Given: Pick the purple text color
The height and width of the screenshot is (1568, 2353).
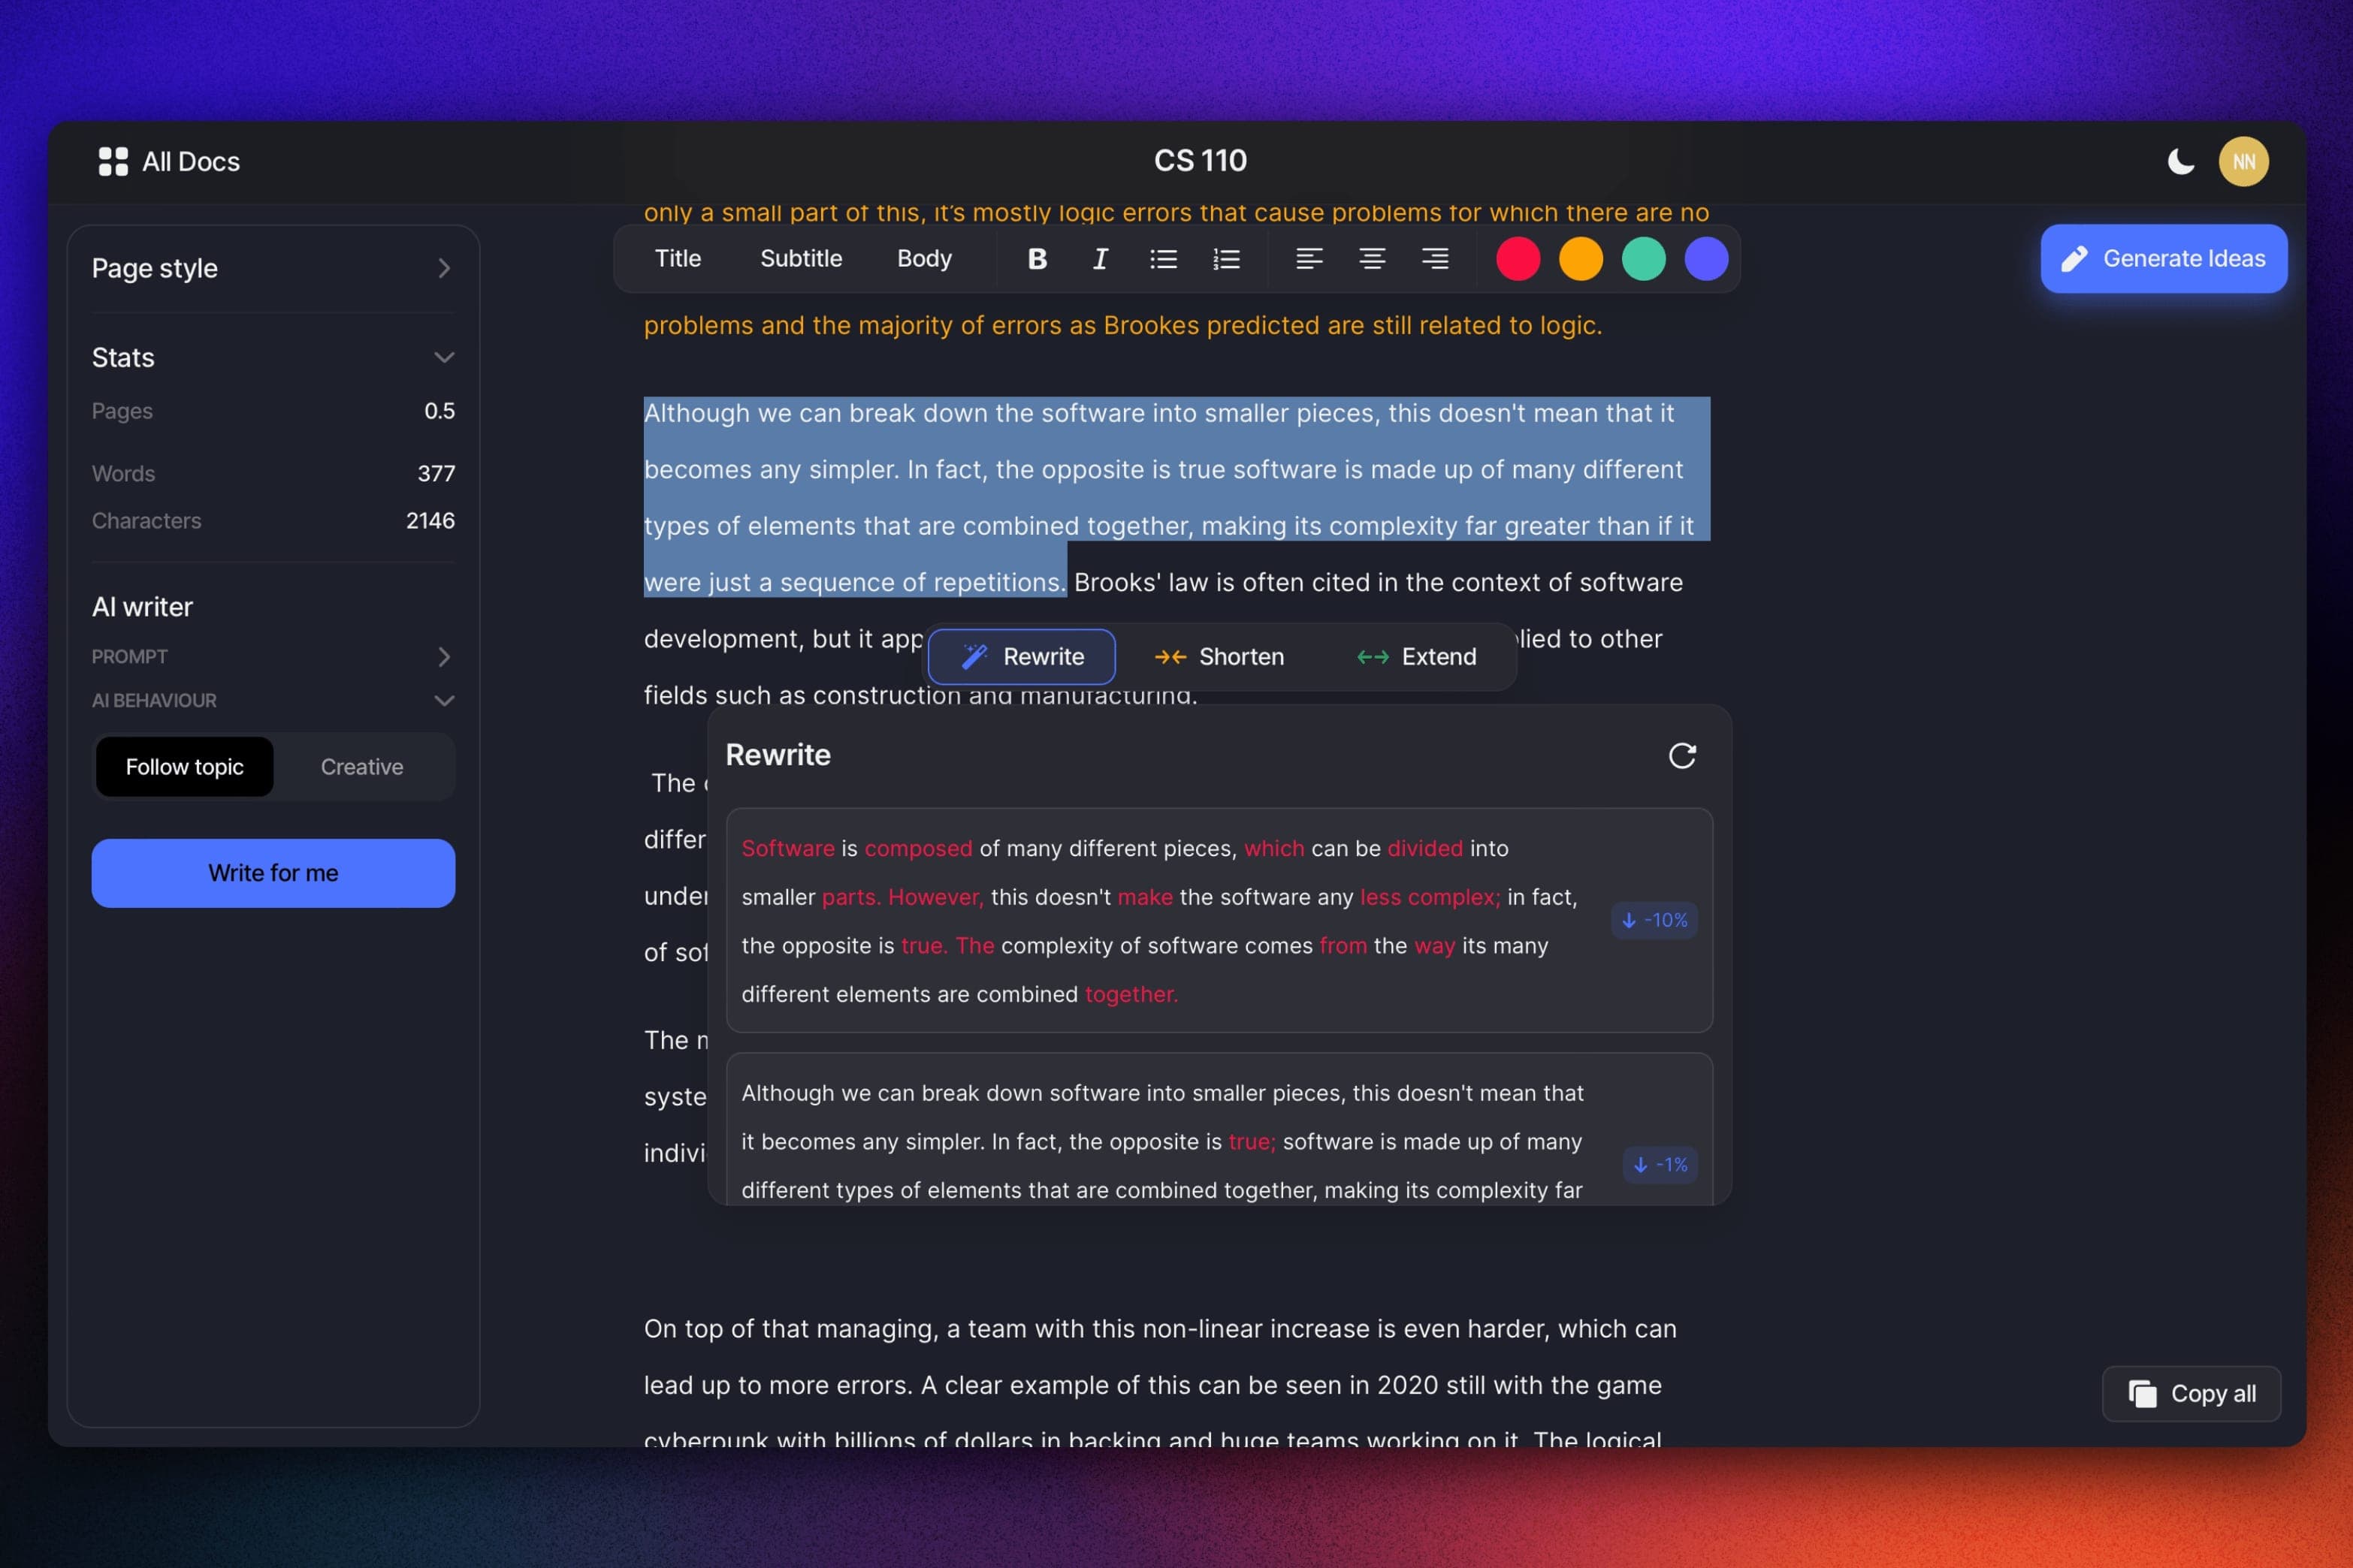Looking at the screenshot, I should coord(1707,259).
